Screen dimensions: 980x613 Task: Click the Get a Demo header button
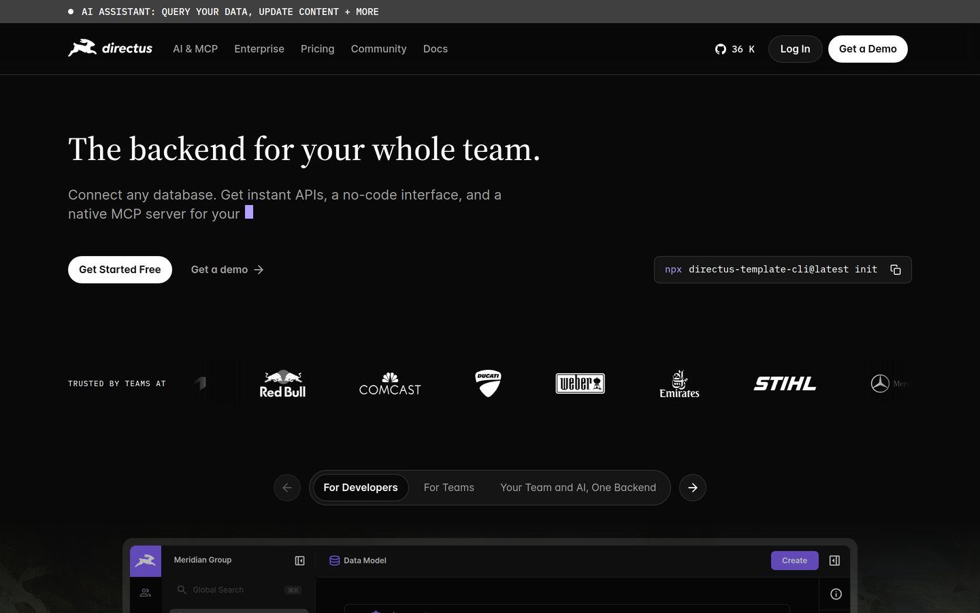(868, 49)
